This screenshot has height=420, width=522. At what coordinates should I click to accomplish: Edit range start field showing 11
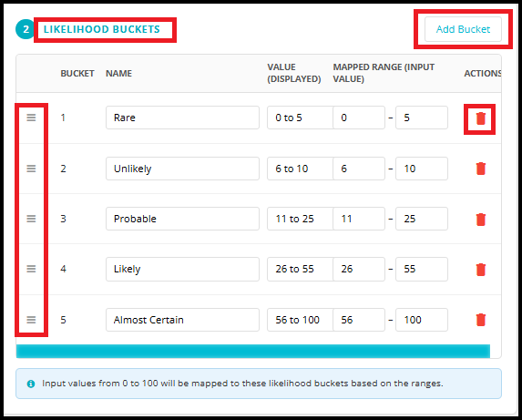point(359,219)
